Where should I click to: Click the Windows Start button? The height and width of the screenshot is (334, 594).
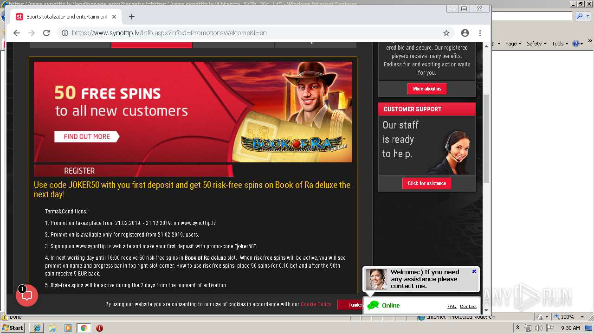[13, 328]
